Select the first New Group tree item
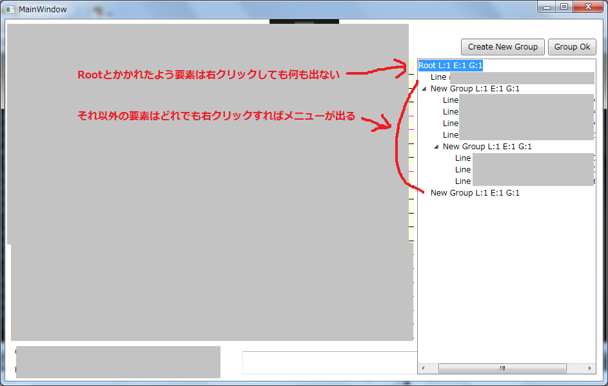This screenshot has height=386, width=608. click(475, 89)
